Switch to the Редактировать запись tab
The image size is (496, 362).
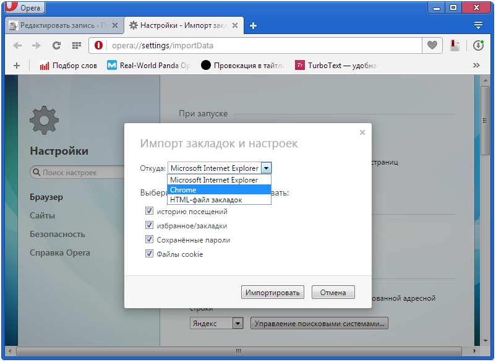pos(63,25)
